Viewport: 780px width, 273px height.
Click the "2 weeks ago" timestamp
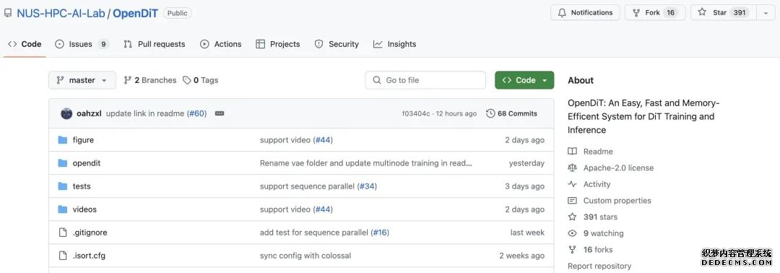point(522,256)
